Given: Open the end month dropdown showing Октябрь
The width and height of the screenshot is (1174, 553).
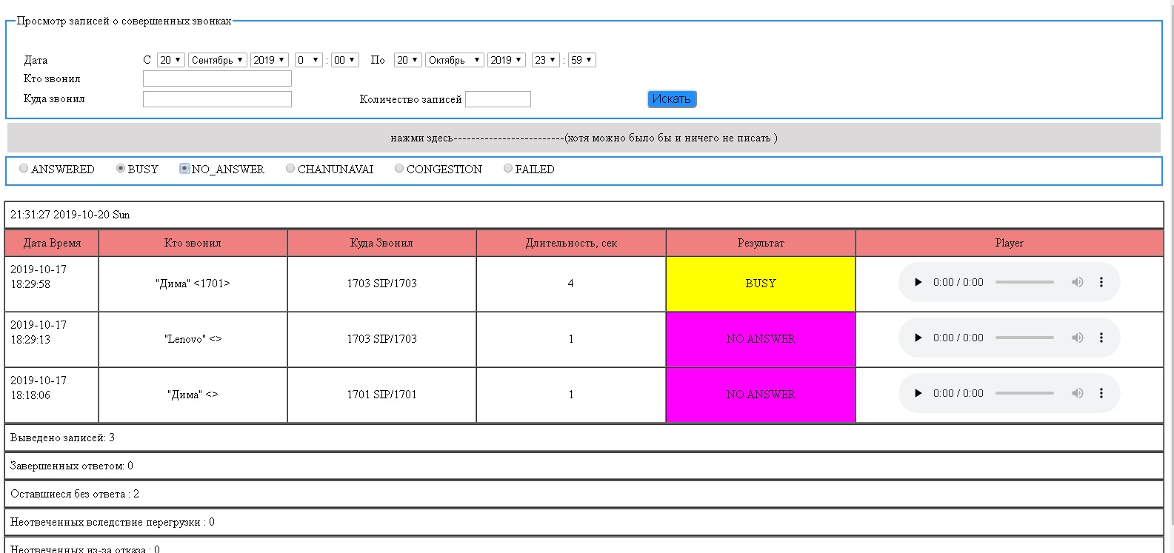Looking at the screenshot, I should pos(454,60).
